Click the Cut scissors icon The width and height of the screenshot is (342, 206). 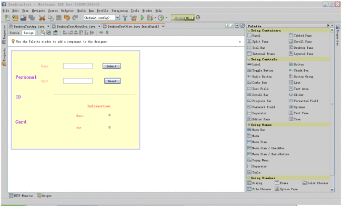click(42, 18)
